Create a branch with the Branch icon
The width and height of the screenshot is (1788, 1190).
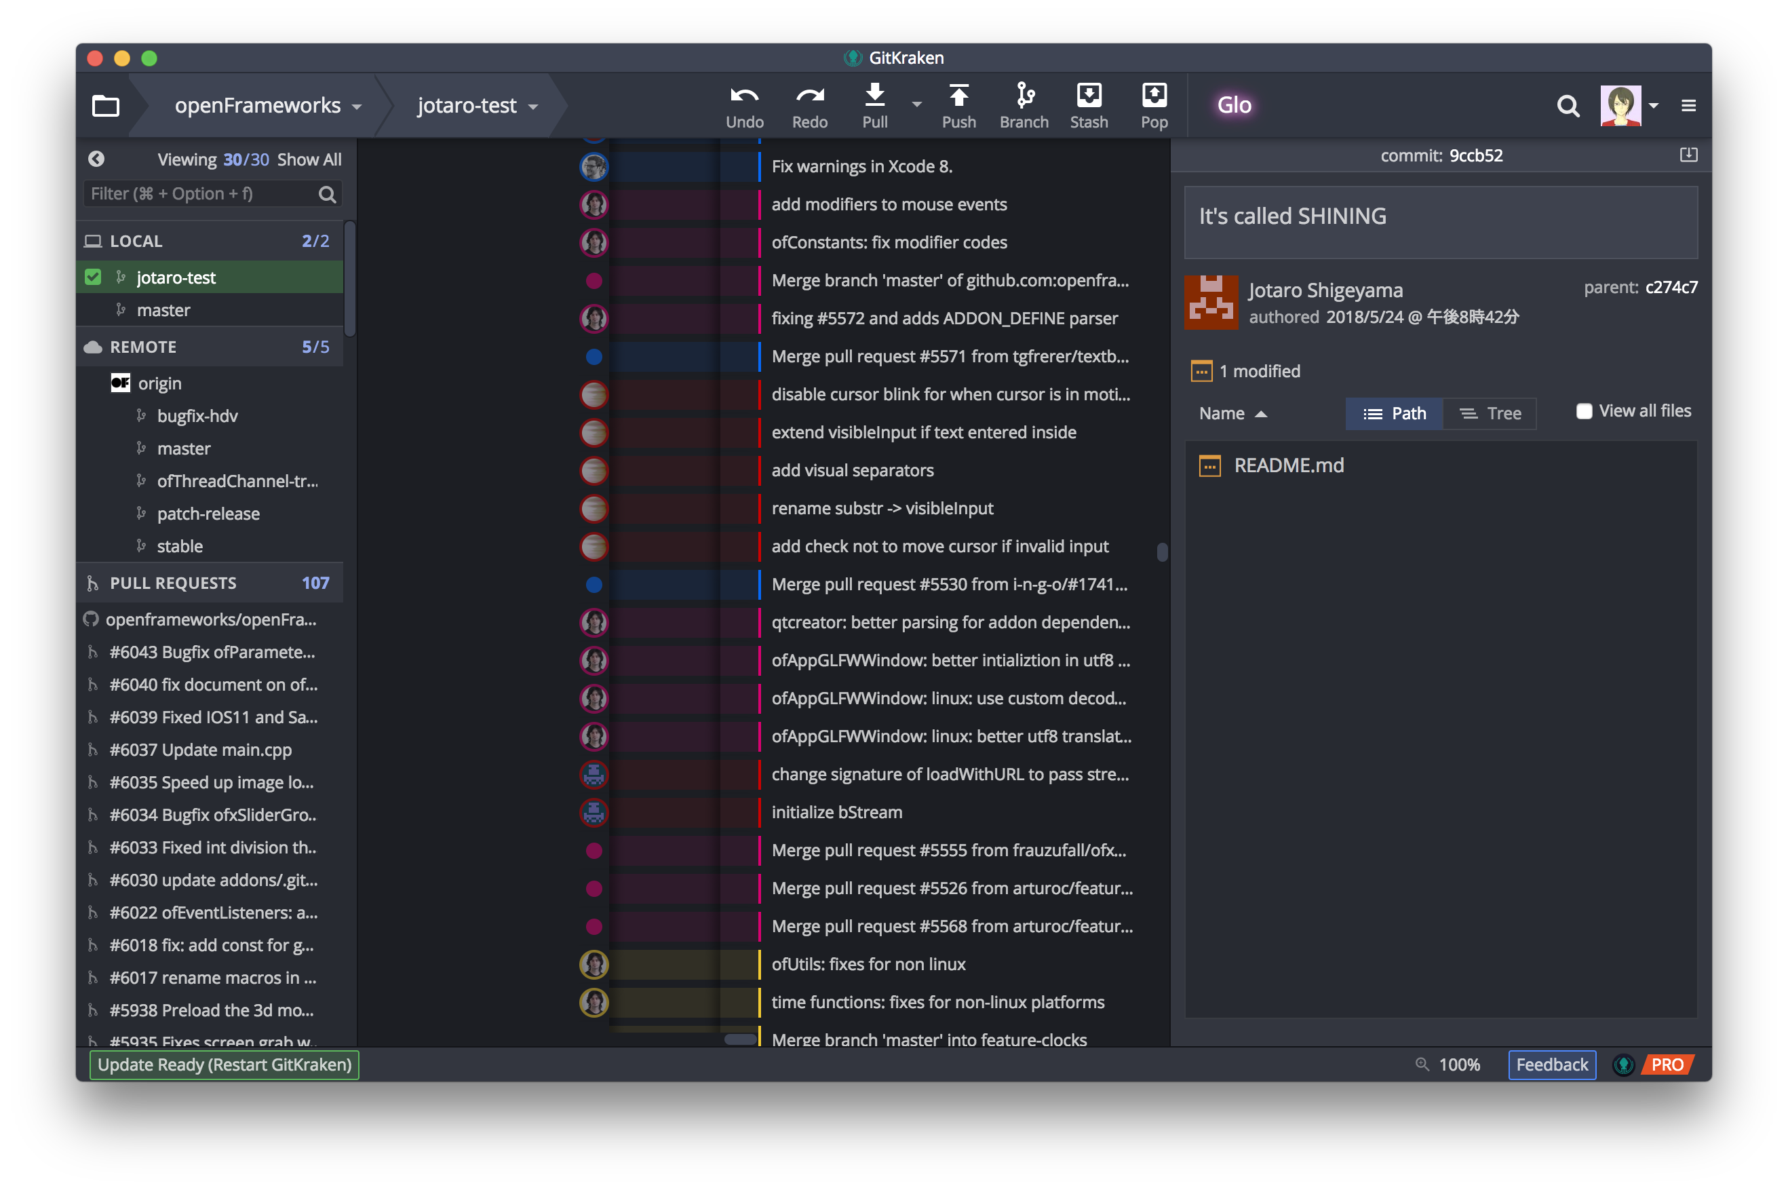click(x=1024, y=104)
